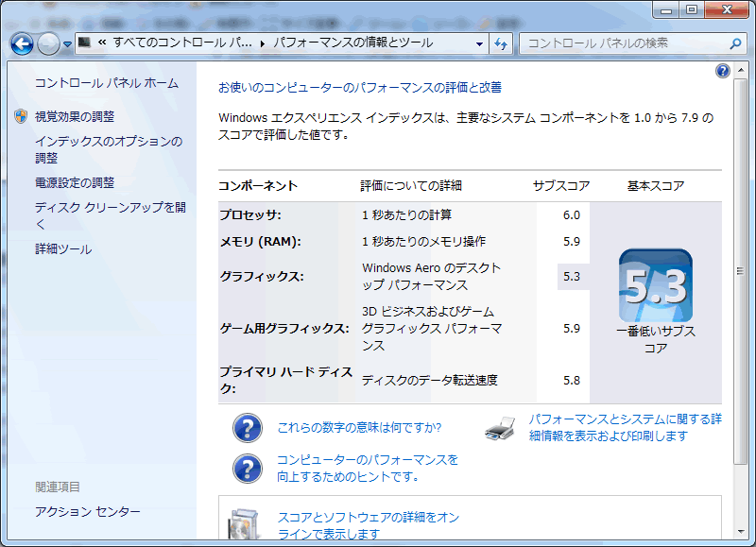Click the shield icon beside 視覚効果の調整
Viewport: 756px width, 547px height.
point(21,116)
